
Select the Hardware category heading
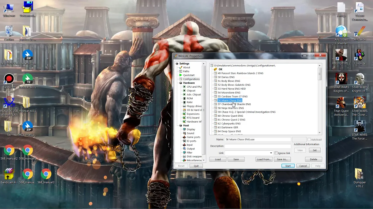(189, 83)
